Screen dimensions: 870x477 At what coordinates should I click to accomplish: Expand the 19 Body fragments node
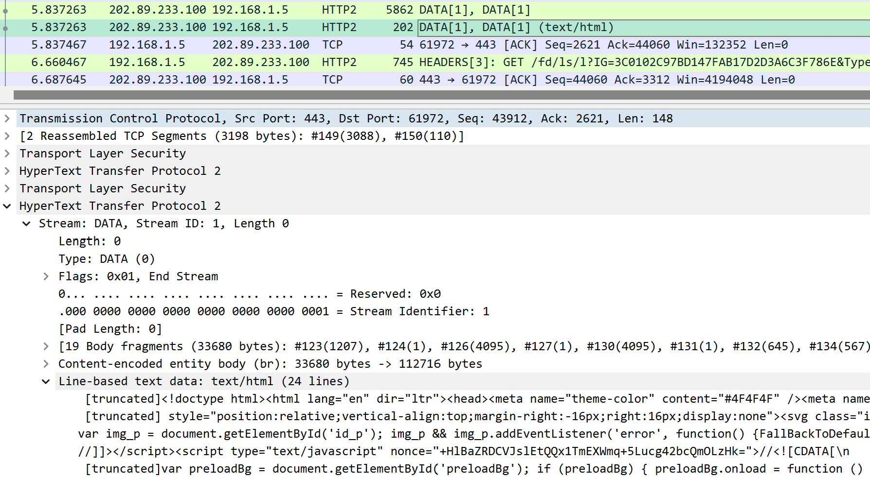click(46, 346)
